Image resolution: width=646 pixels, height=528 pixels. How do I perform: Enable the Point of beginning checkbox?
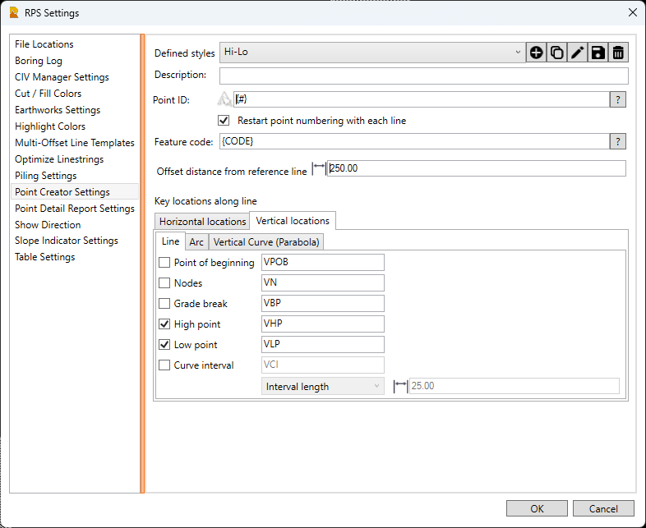click(x=164, y=263)
